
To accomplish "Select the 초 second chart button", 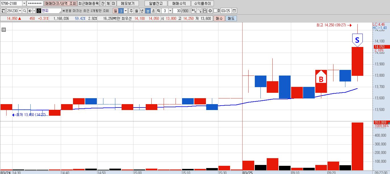I will click(x=153, y=11).
